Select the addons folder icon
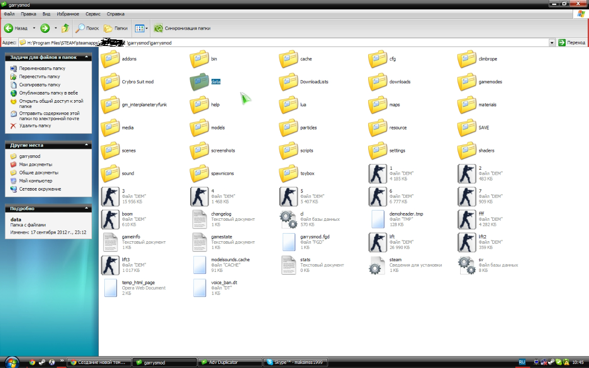This screenshot has height=368, width=589. tap(110, 59)
